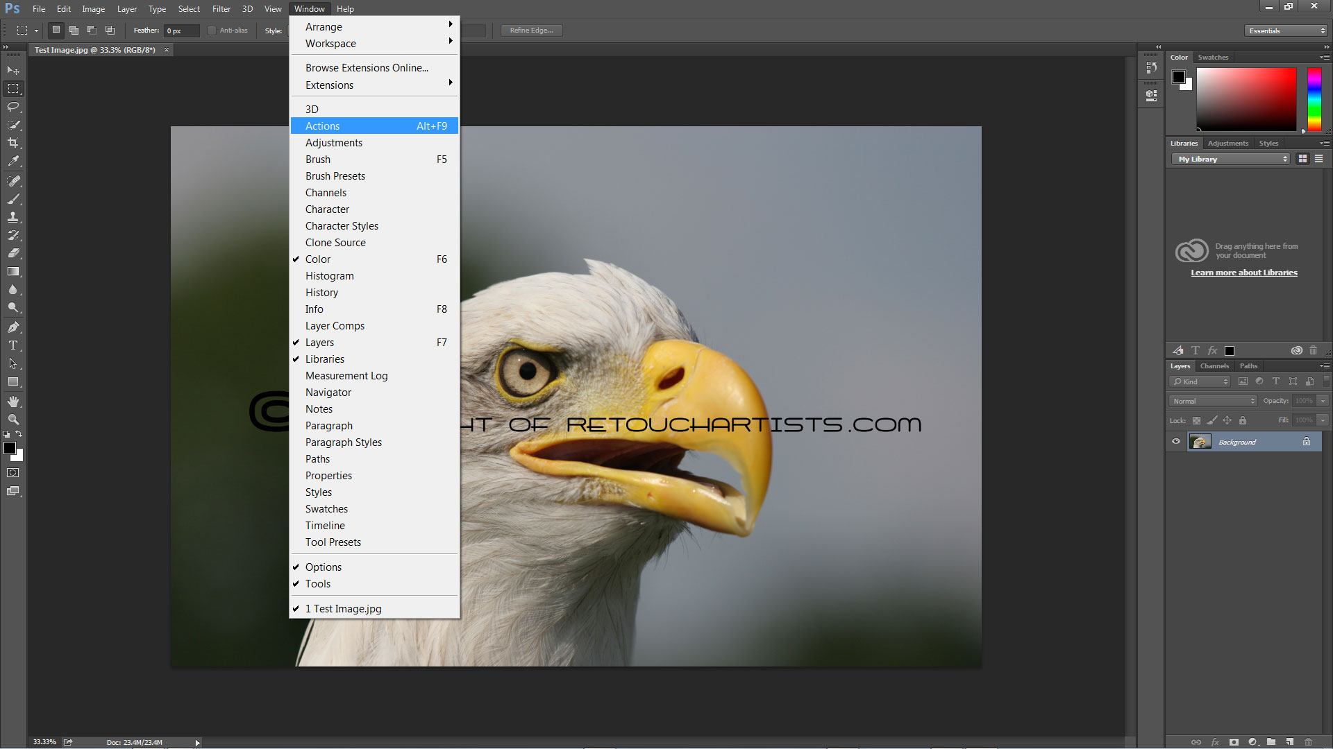
Task: Expand the Arrange submenu
Action: 375,27
